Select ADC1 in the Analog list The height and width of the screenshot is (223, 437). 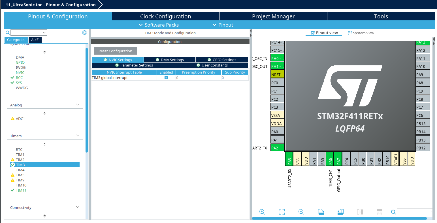pos(20,119)
